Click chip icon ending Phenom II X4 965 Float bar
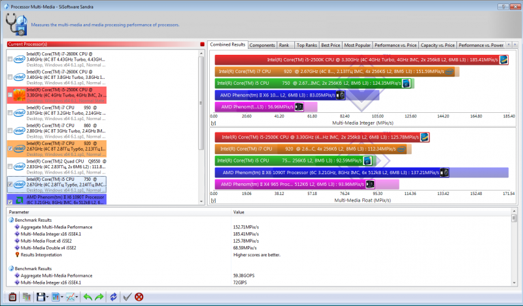The height and width of the screenshot is (306, 523). tap(370, 184)
